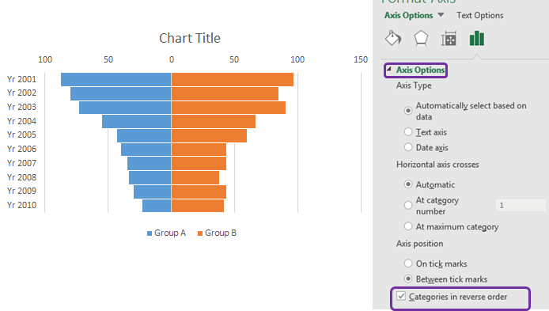This screenshot has width=549, height=311.
Task: Select the Yr 2006 orange bar
Action: [x=199, y=150]
